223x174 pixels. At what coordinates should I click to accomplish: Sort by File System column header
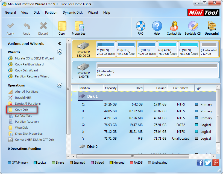[181, 88]
